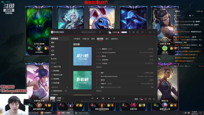Skip to the previous track
This screenshot has width=204, height=115.
pyautogui.click(x=97, y=98)
